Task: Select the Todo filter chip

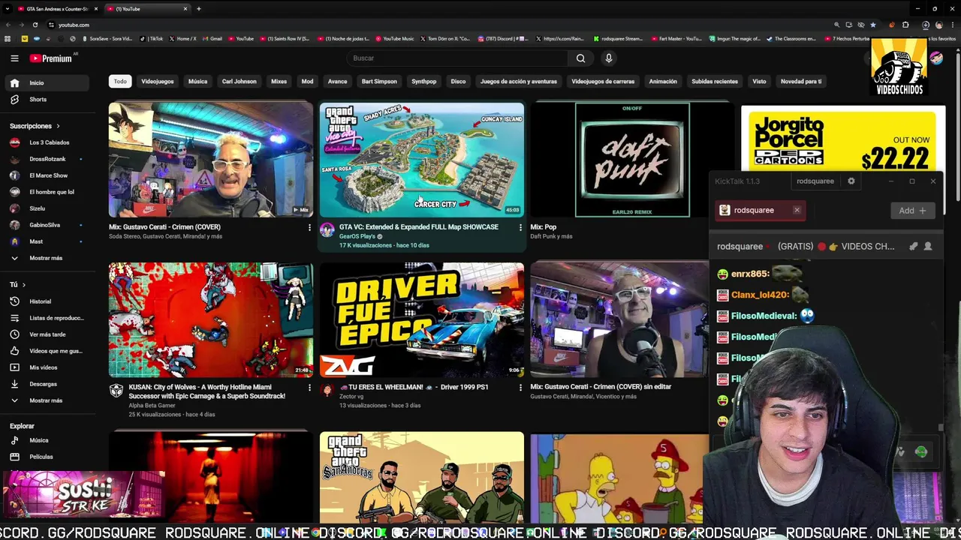Action: [x=120, y=81]
